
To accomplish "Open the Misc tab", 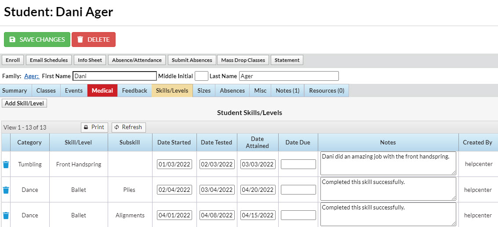I will (260, 90).
